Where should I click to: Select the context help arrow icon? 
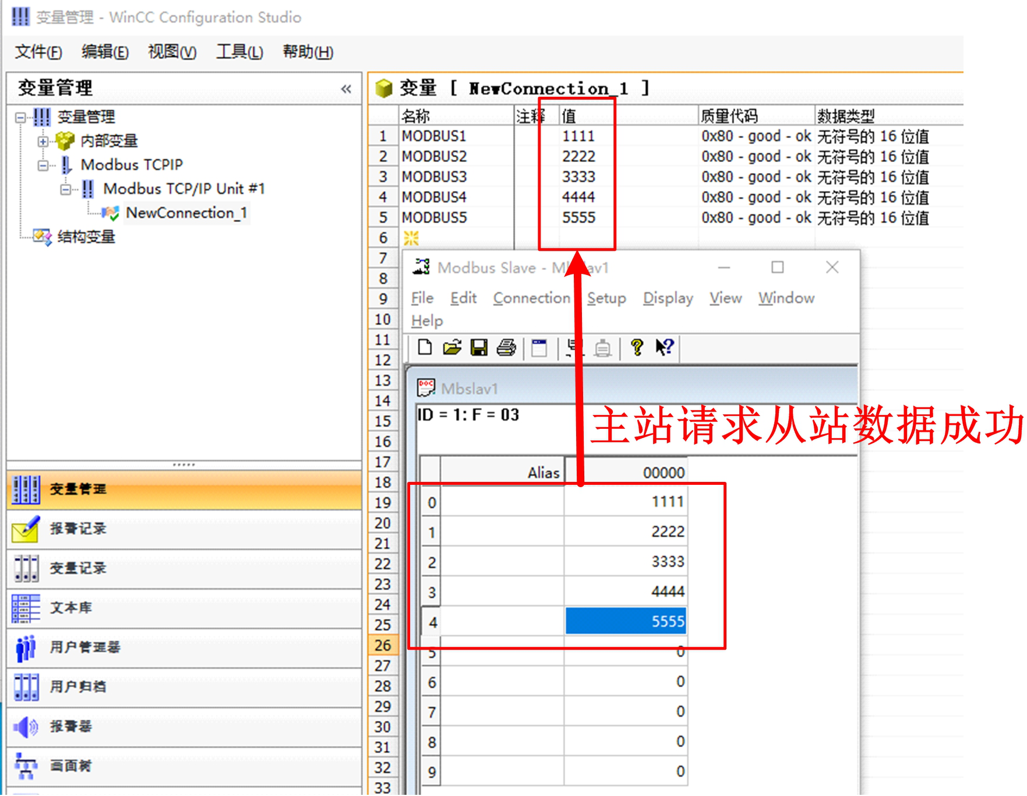(663, 347)
